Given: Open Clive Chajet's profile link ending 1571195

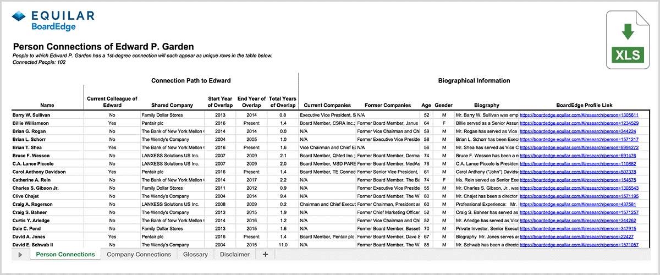Looking at the screenshot, I should pos(579,196).
